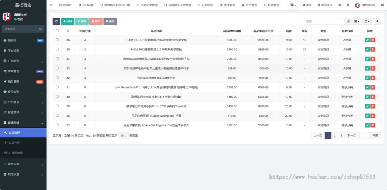Screen dimensions: 387x190
Task: Go to 下一页 next page
Action: pyautogui.click(x=352, y=136)
